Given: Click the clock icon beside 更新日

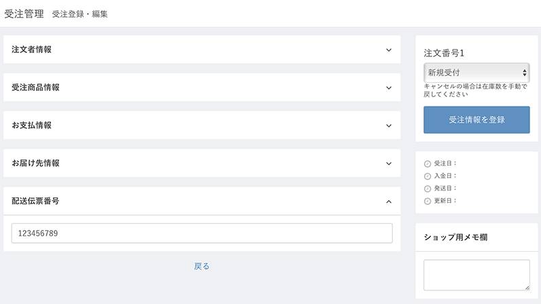Looking at the screenshot, I should 427,201.
